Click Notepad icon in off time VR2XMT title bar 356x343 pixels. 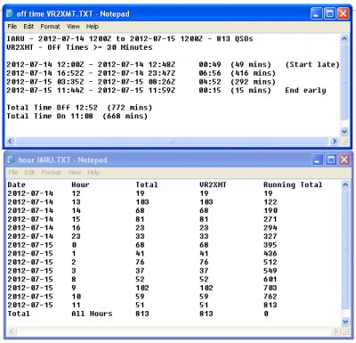11,13
